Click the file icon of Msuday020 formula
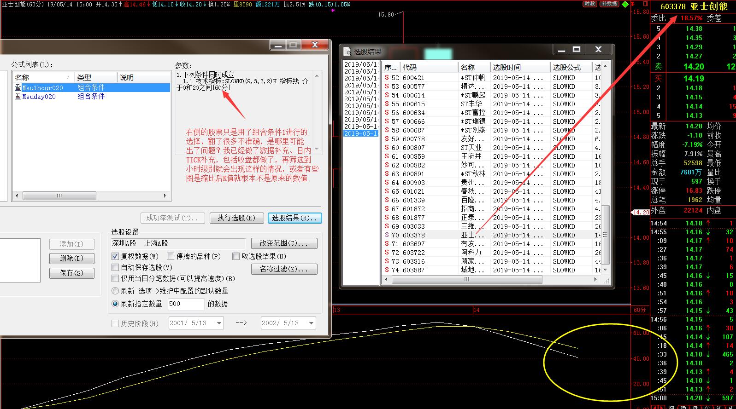 (x=18, y=96)
